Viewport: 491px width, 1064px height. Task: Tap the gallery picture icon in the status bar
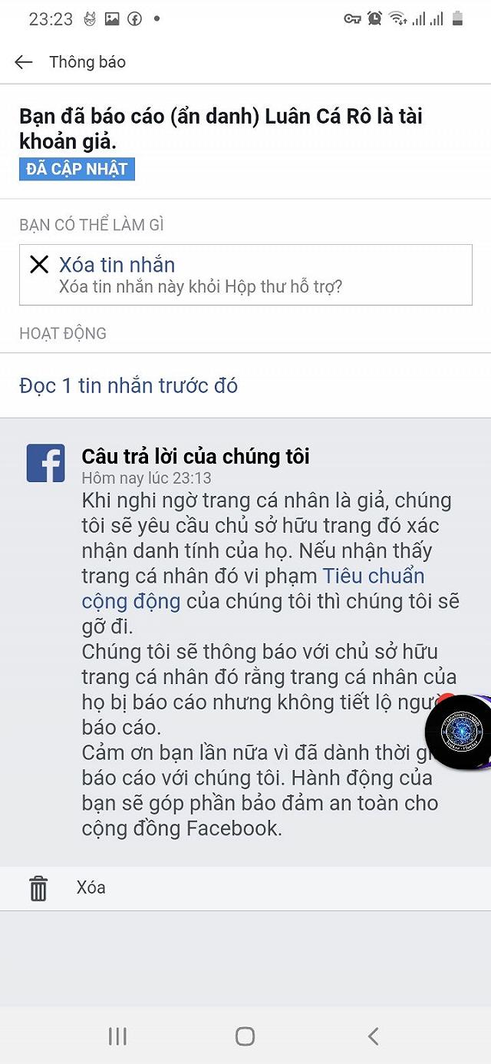[x=112, y=19]
